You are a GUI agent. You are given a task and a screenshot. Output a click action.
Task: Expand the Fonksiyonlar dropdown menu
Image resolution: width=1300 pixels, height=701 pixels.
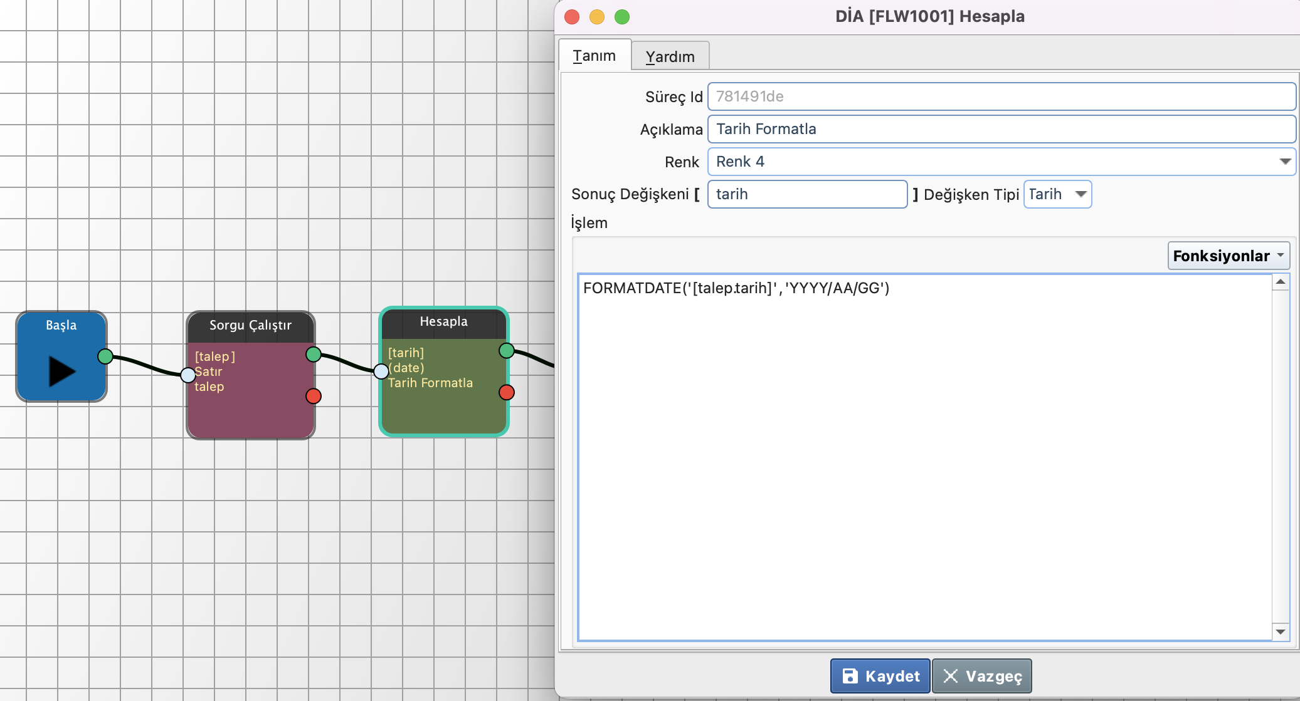point(1228,256)
